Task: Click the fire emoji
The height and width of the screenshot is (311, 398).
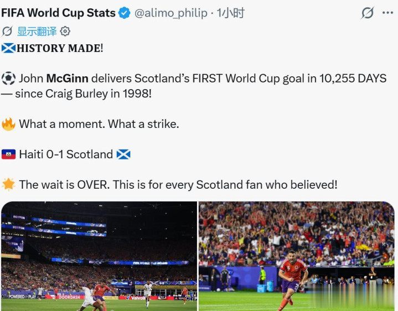Action: (x=8, y=124)
